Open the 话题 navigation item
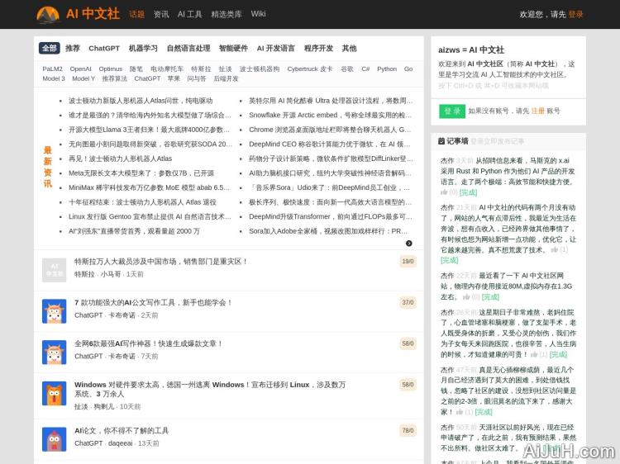This screenshot has width=620, height=464. coord(136,14)
